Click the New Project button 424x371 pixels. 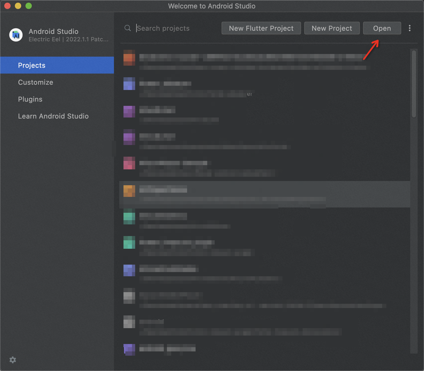click(332, 28)
